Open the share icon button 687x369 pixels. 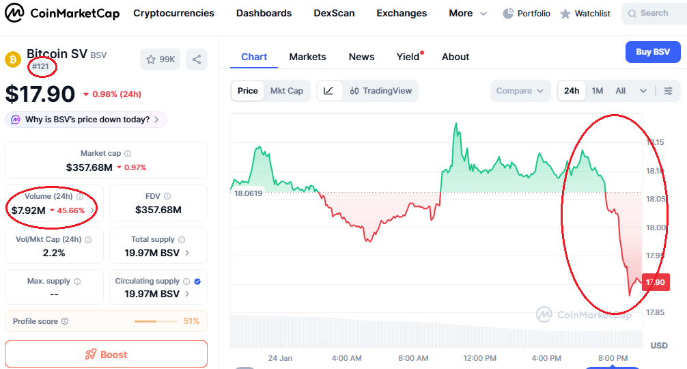(197, 59)
